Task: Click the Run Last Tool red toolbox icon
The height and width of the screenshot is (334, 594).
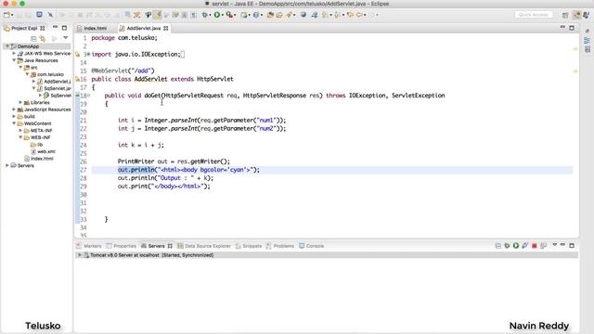Action: pos(229,15)
